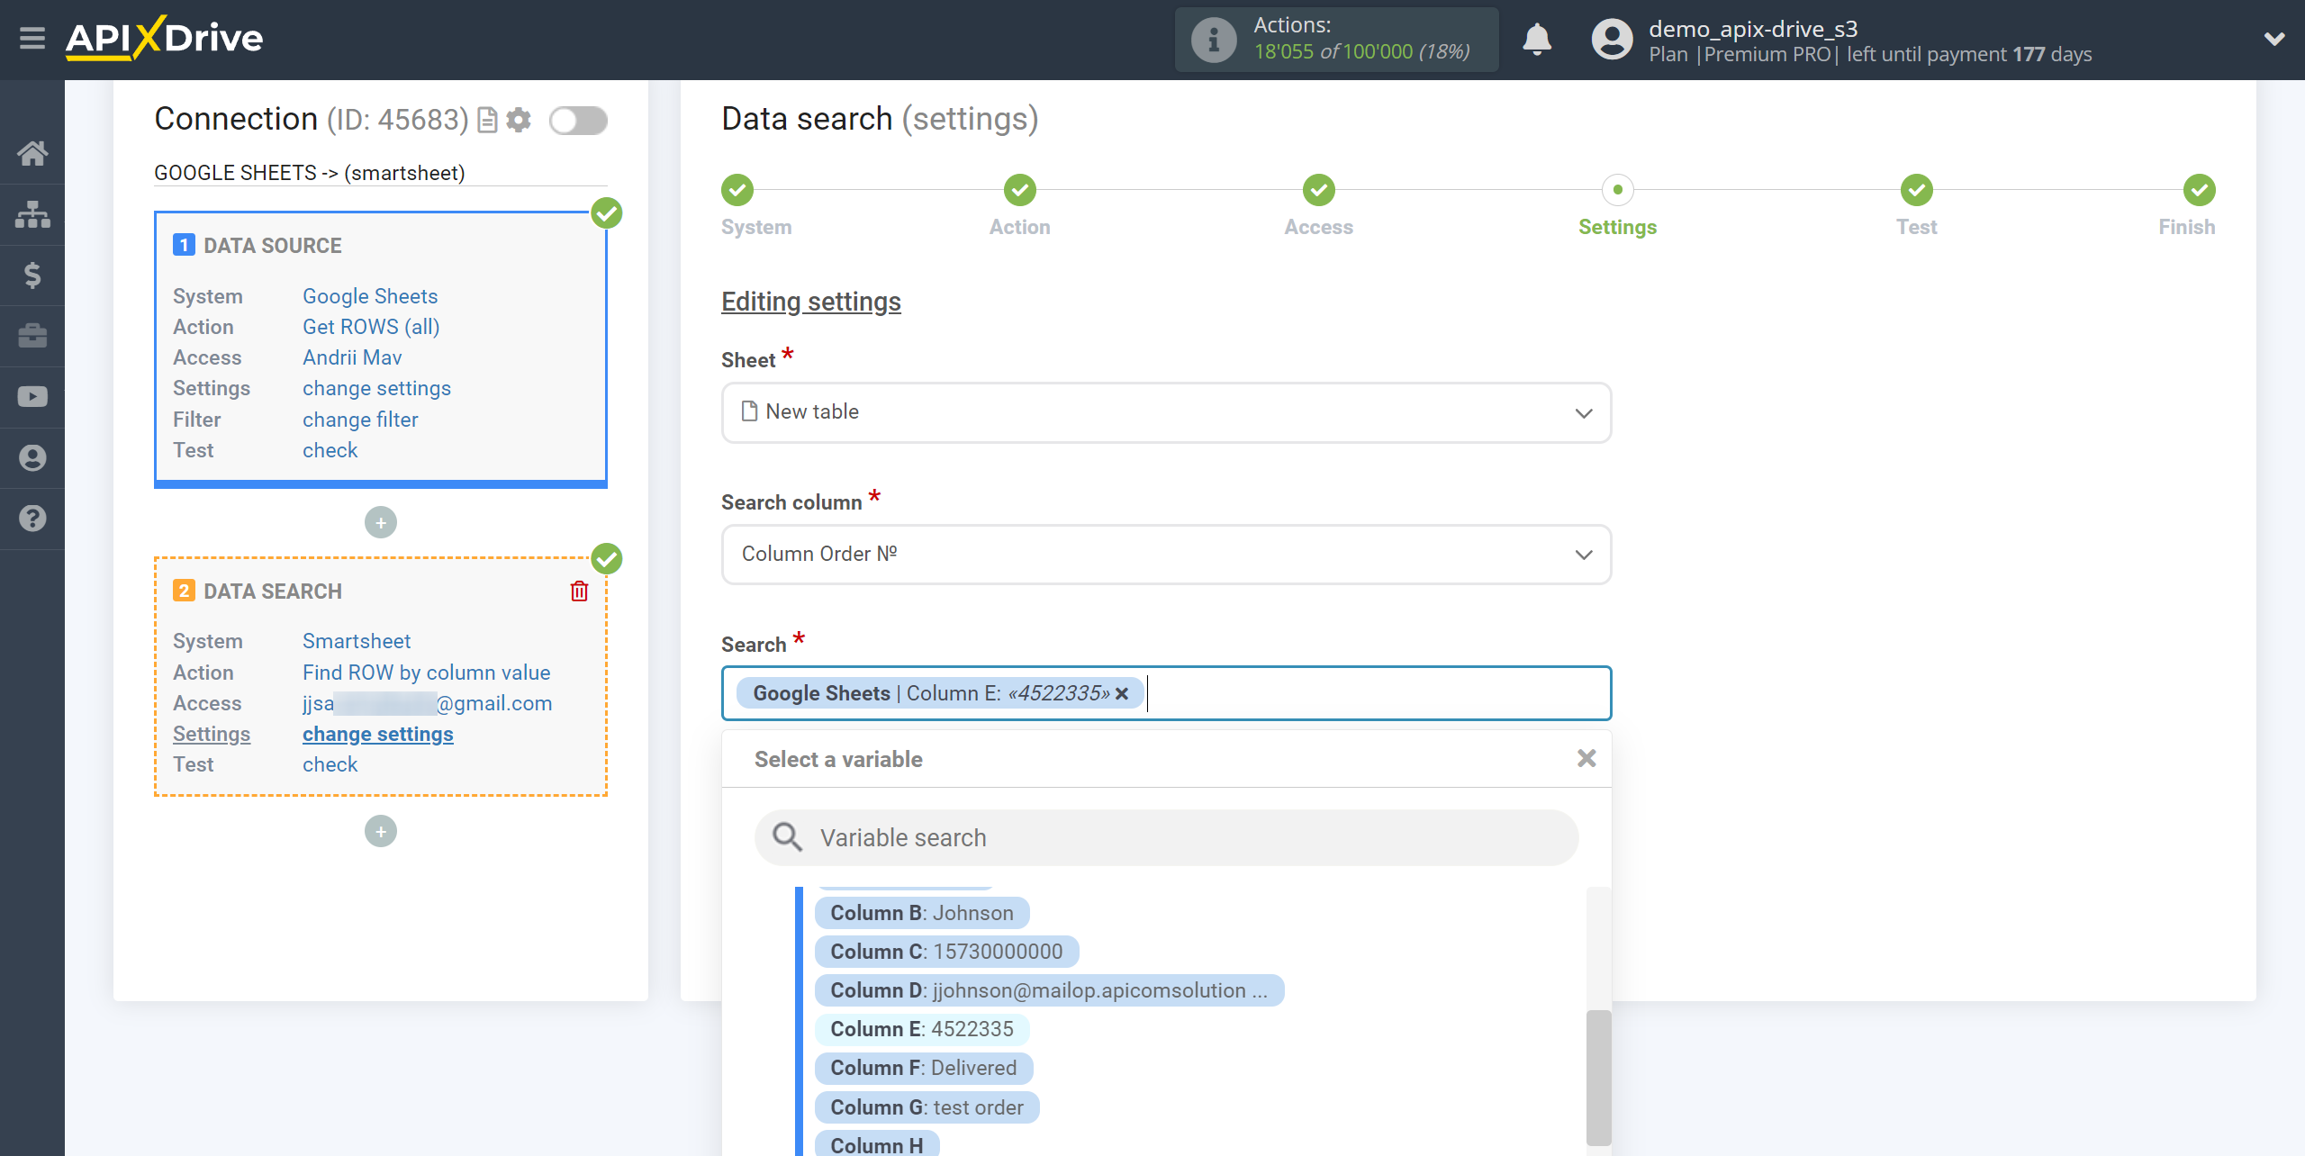The width and height of the screenshot is (2305, 1156).
Task: Open the hamburger menu
Action: coord(32,38)
